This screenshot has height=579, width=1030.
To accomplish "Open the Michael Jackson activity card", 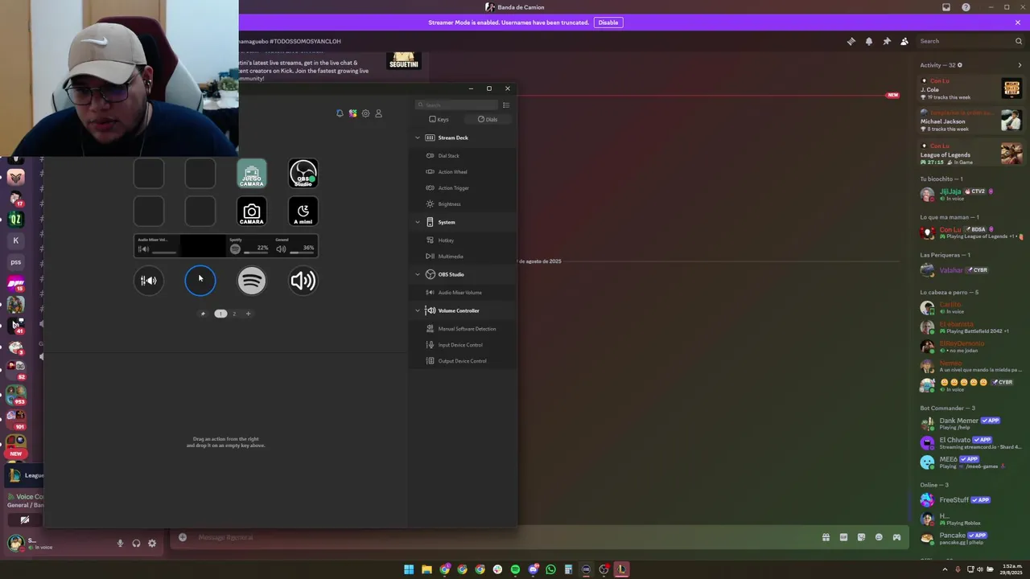I will click(971, 121).
